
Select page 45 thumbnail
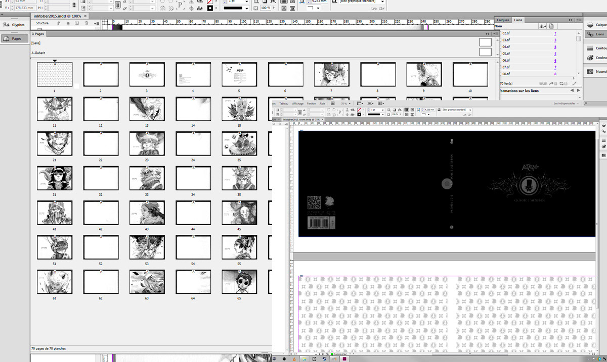[x=239, y=213]
